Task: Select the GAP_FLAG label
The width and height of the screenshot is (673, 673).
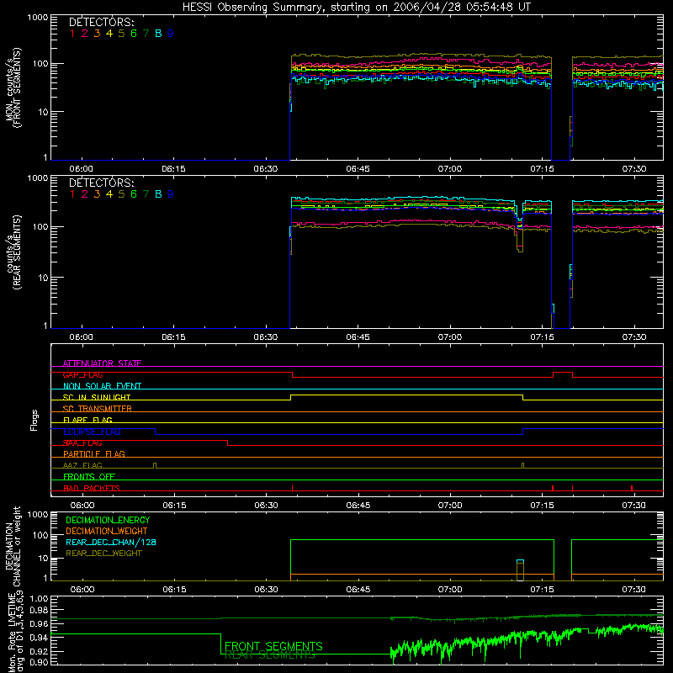Action: click(82, 374)
